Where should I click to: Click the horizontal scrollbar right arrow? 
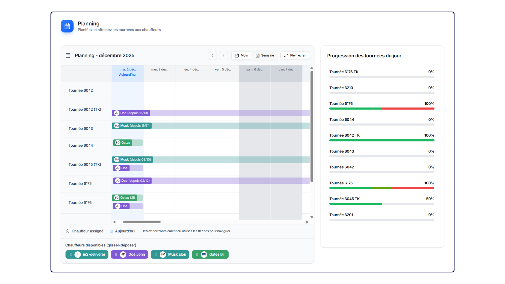click(x=307, y=222)
